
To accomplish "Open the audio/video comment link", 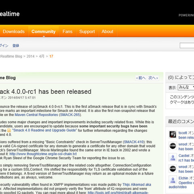I will (177, 187).
